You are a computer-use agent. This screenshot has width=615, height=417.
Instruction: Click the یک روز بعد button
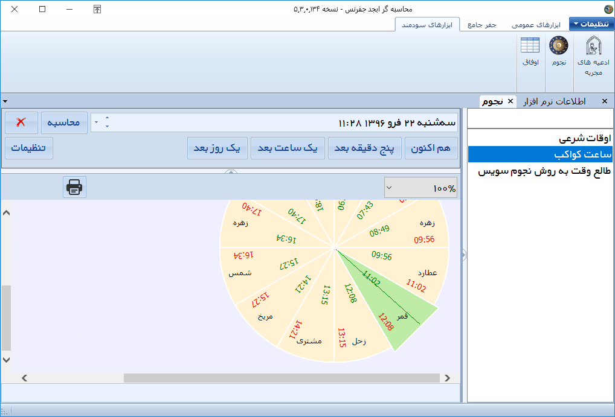(217, 148)
